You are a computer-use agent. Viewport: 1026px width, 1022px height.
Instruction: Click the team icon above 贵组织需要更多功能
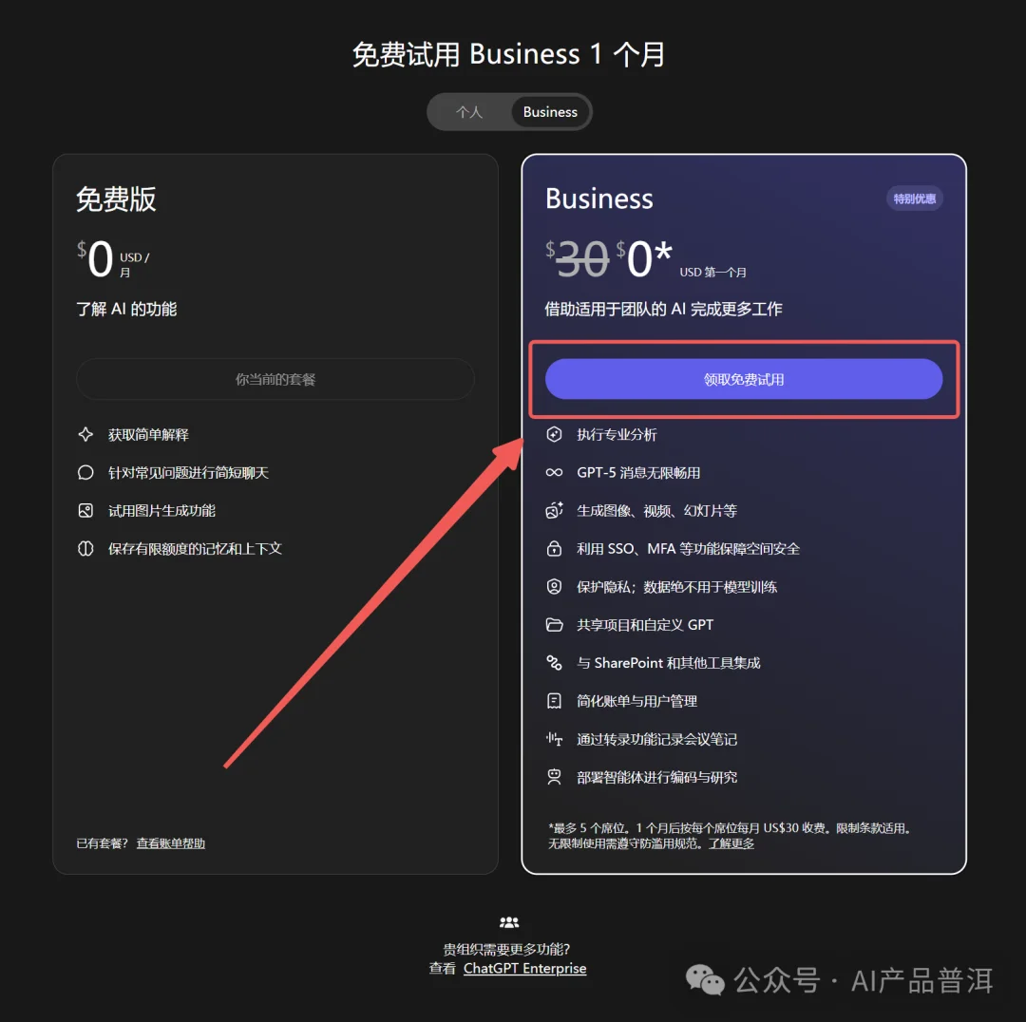pos(508,920)
